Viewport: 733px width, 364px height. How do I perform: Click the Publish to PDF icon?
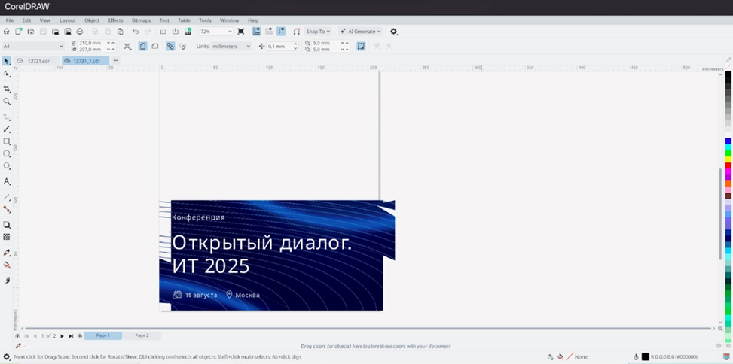click(188, 32)
